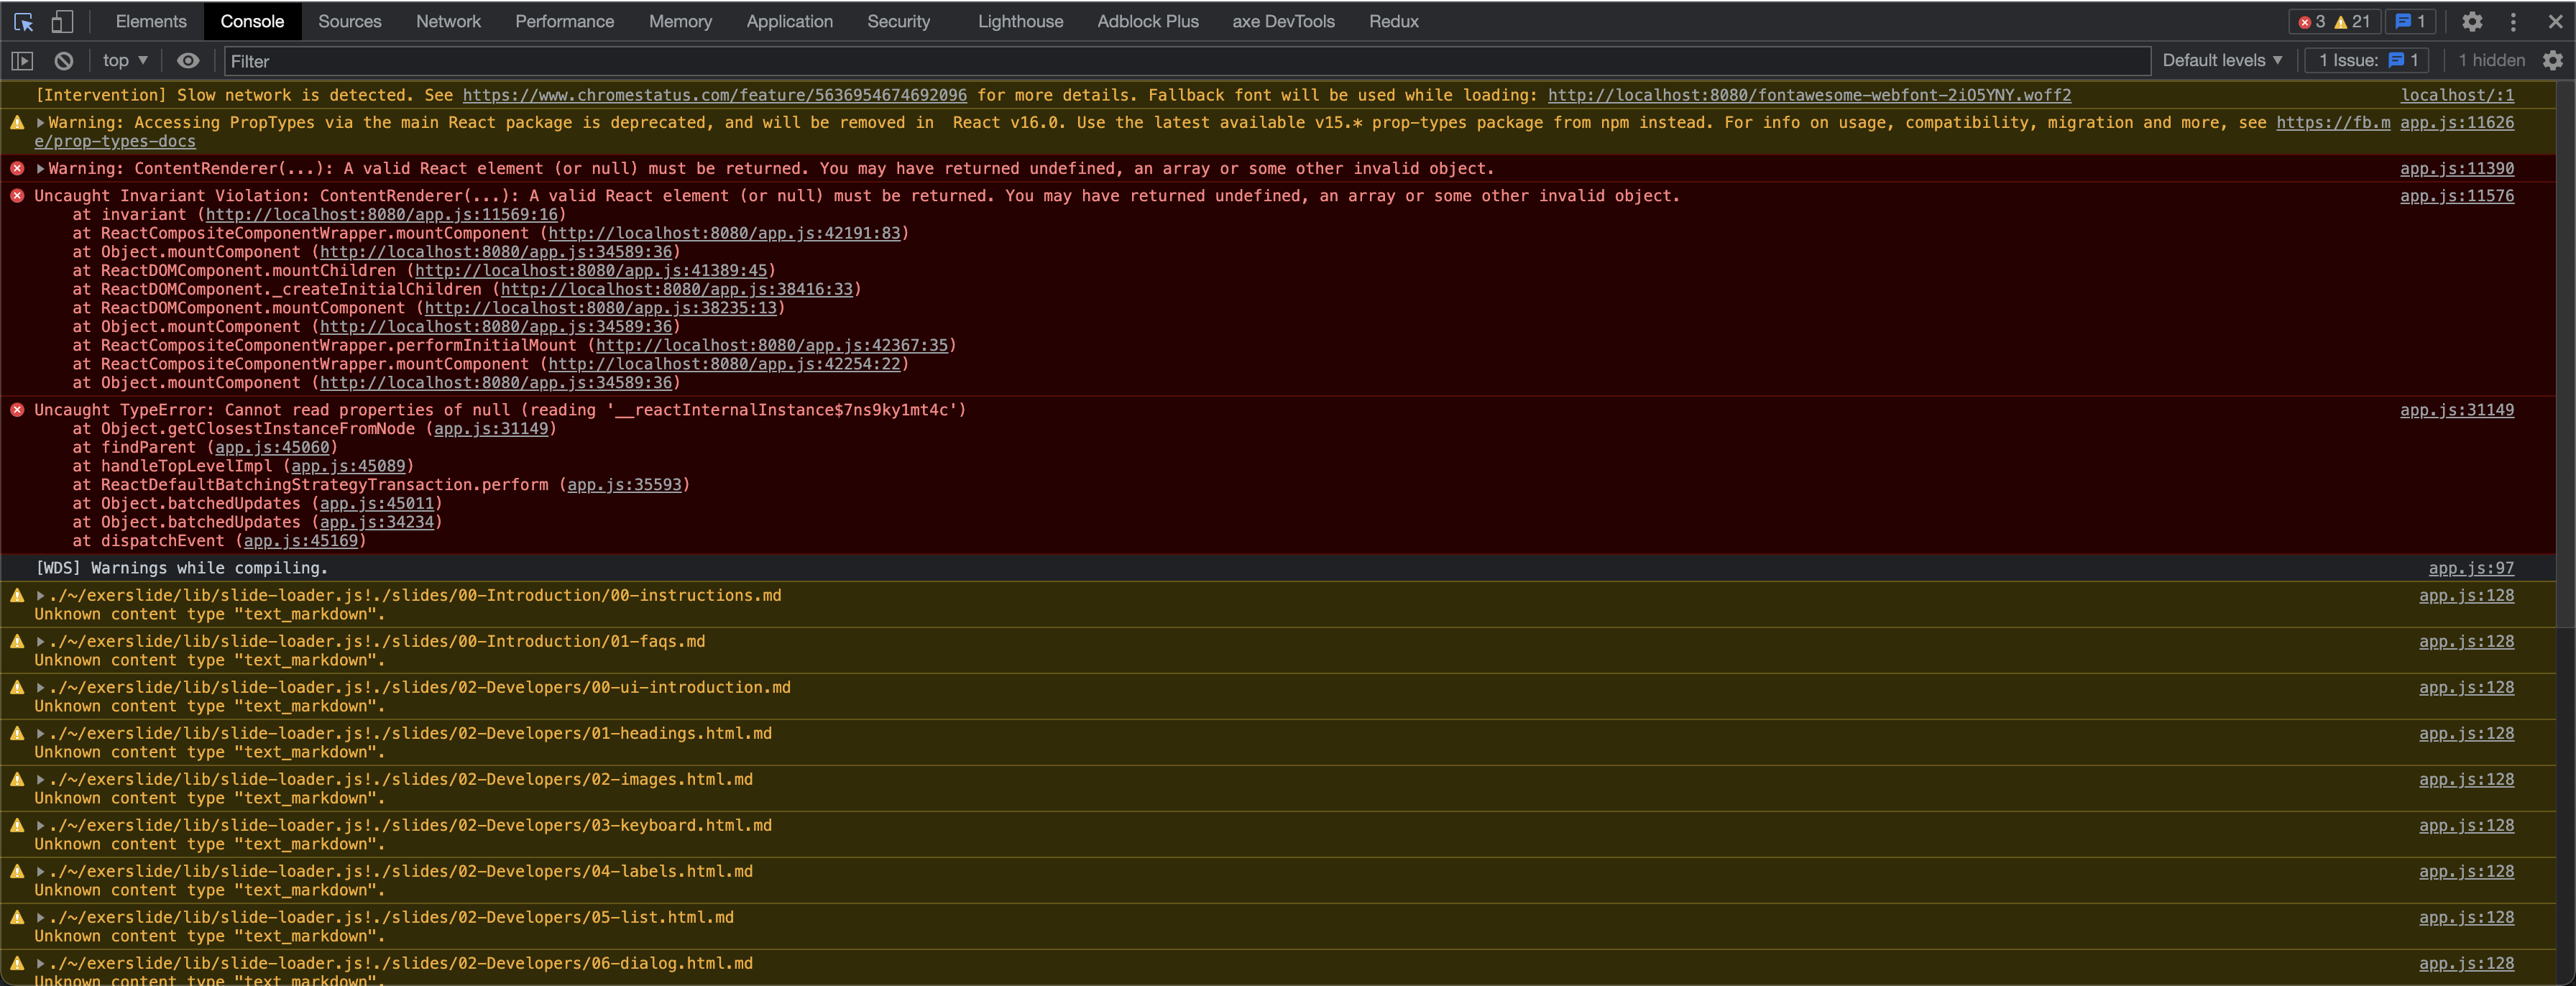
Task: Expand the 02-images.html.md warning entry
Action: pos(41,780)
